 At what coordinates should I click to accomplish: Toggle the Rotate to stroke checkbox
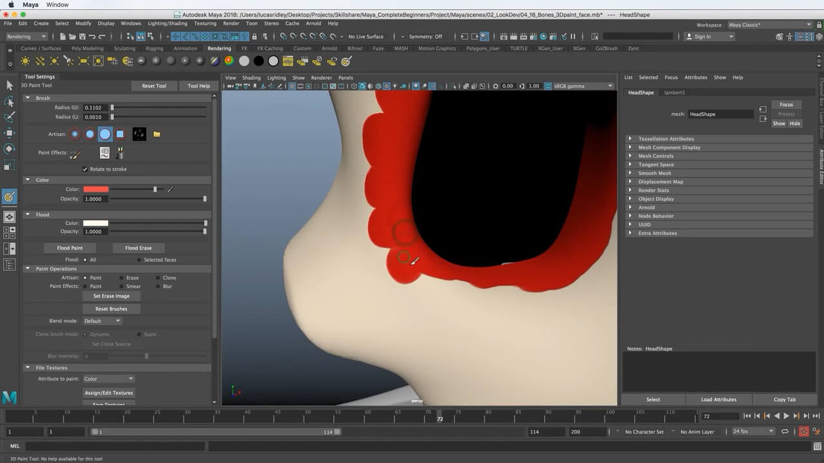[85, 169]
